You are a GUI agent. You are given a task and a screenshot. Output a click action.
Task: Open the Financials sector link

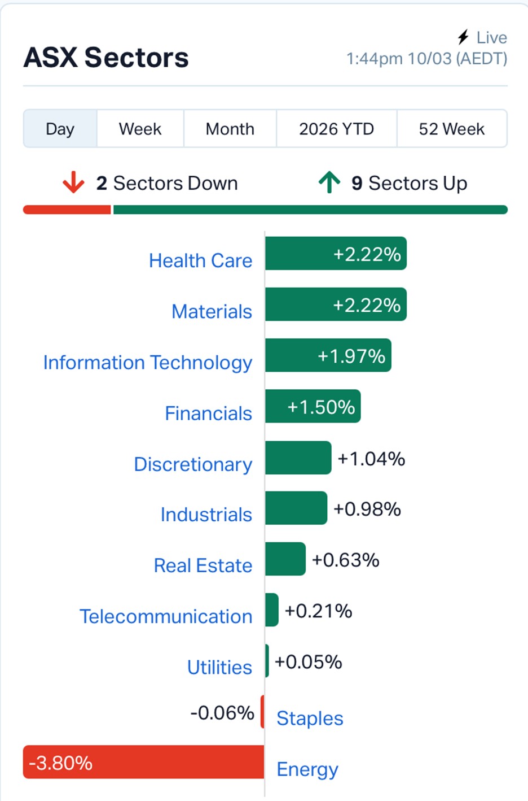208,413
